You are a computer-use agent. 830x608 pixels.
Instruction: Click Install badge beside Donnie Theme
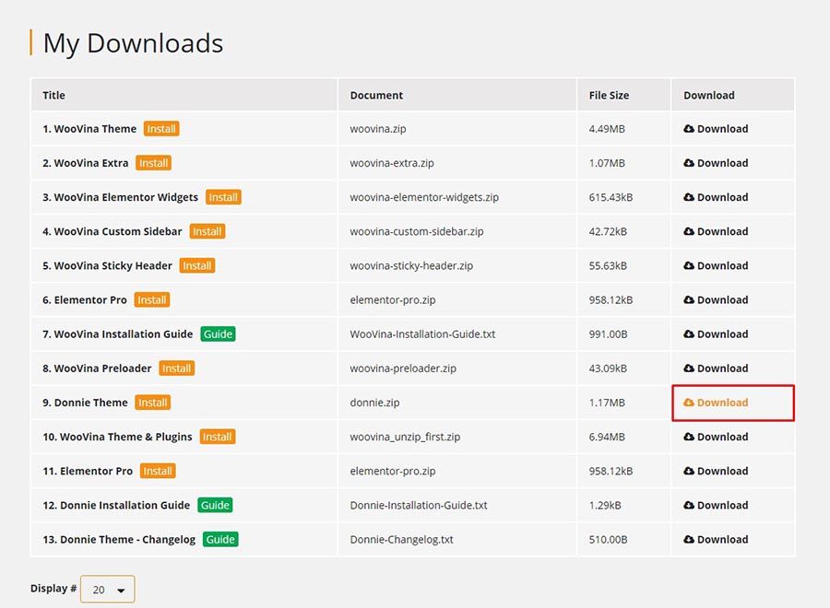pyautogui.click(x=153, y=403)
